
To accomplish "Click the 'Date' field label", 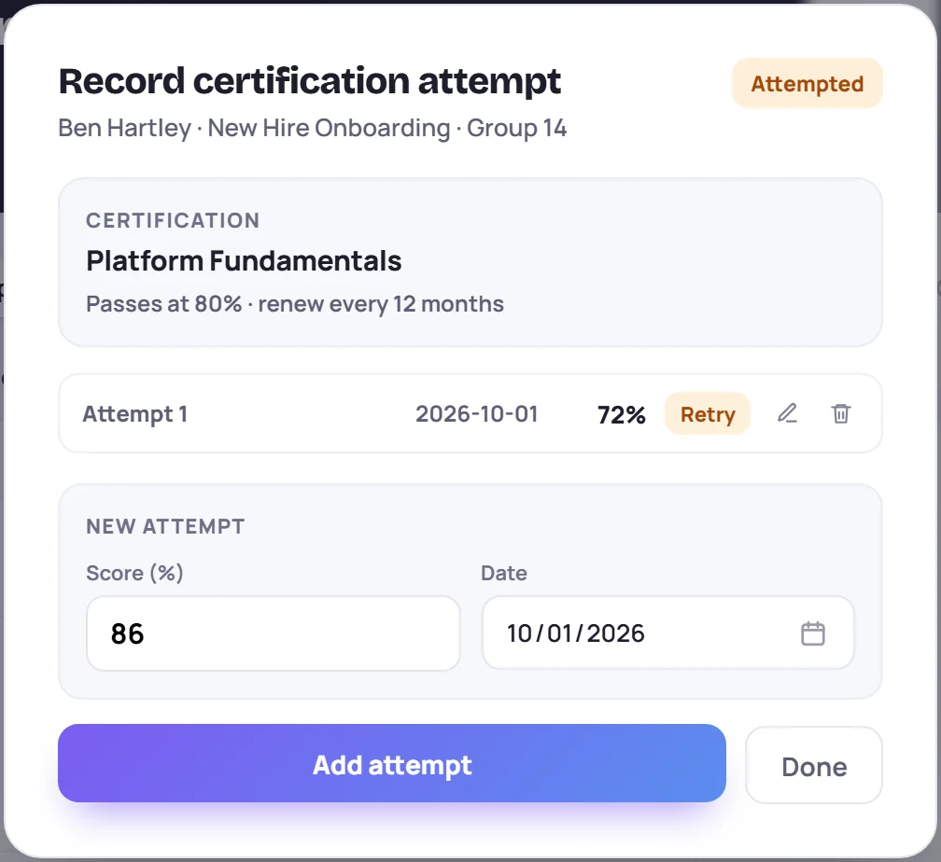I will coord(504,573).
